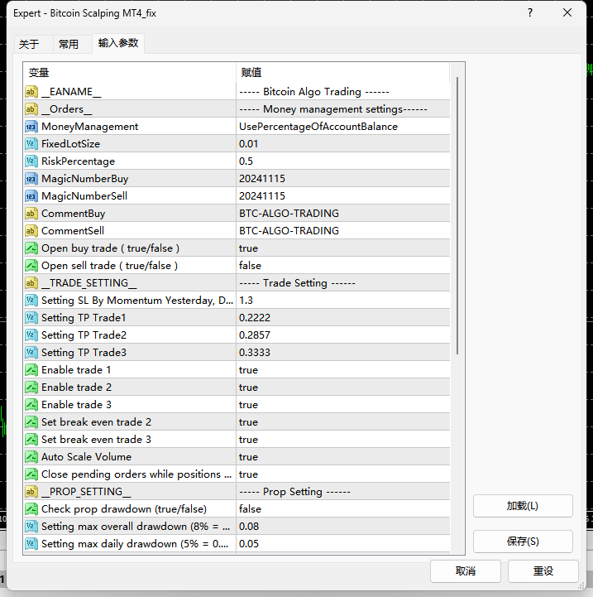Click the string icon beside CommentSell

(31, 231)
